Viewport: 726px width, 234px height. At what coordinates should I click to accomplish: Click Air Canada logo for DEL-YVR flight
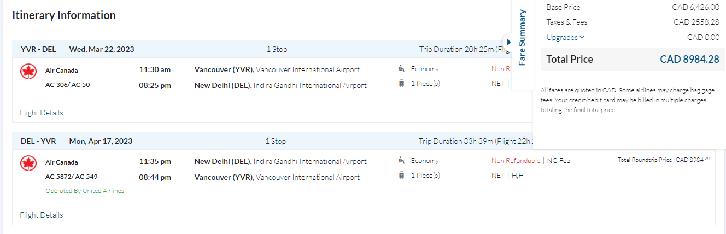(x=28, y=163)
